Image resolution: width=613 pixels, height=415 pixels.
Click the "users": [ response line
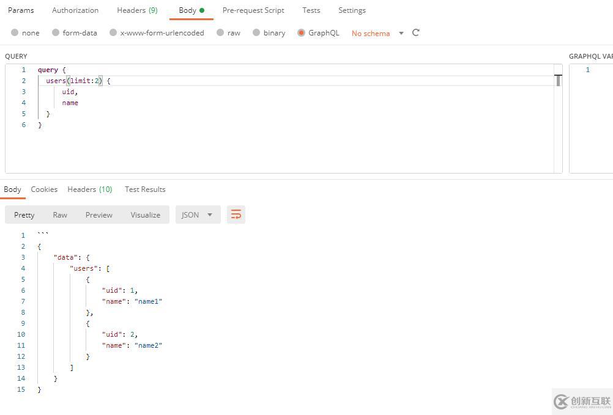click(89, 268)
